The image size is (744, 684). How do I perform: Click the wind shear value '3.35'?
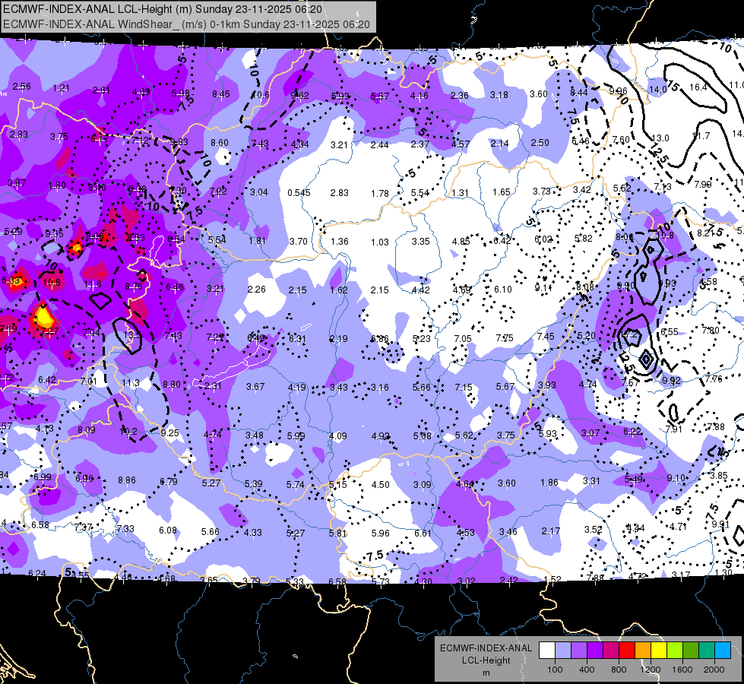[x=421, y=242]
